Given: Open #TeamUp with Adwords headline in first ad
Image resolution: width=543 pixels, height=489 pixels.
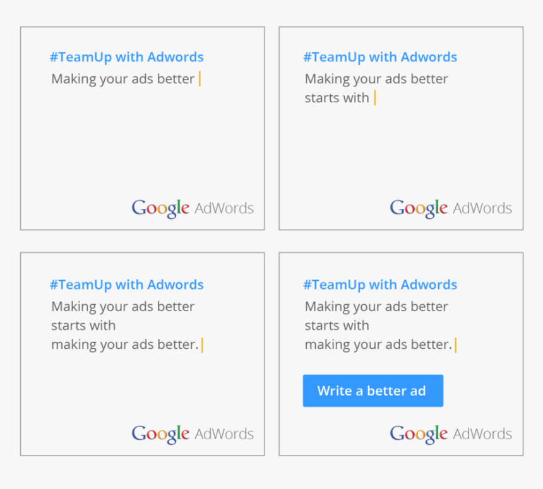Looking at the screenshot, I should [x=127, y=57].
